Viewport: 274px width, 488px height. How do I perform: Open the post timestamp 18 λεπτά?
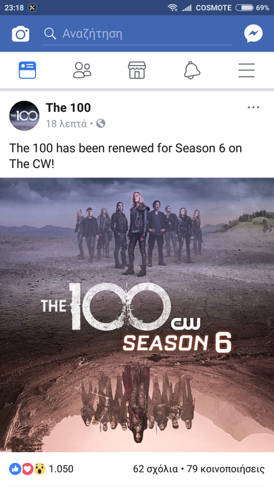tap(66, 124)
